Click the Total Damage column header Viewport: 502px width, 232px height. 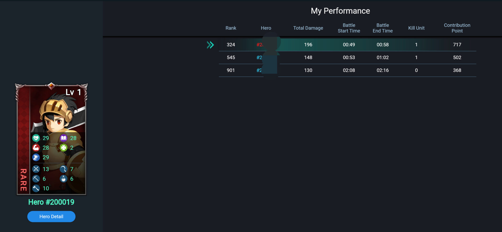coord(308,28)
